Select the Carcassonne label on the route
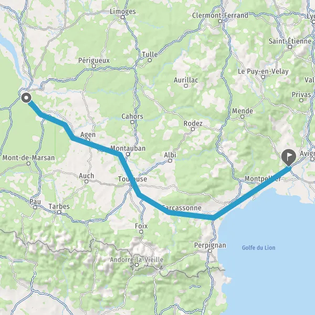This screenshot has height=315, width=315. coord(182,208)
